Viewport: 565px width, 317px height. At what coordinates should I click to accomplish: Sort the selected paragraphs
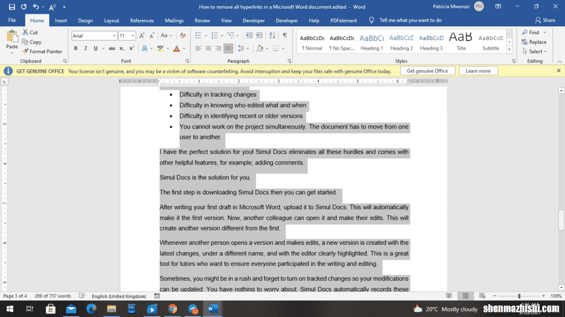coord(272,35)
